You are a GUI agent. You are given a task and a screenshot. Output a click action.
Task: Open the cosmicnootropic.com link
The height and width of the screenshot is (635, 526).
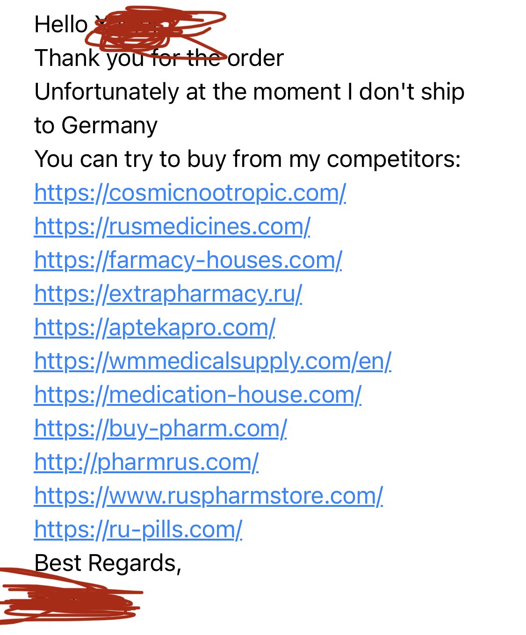190,193
